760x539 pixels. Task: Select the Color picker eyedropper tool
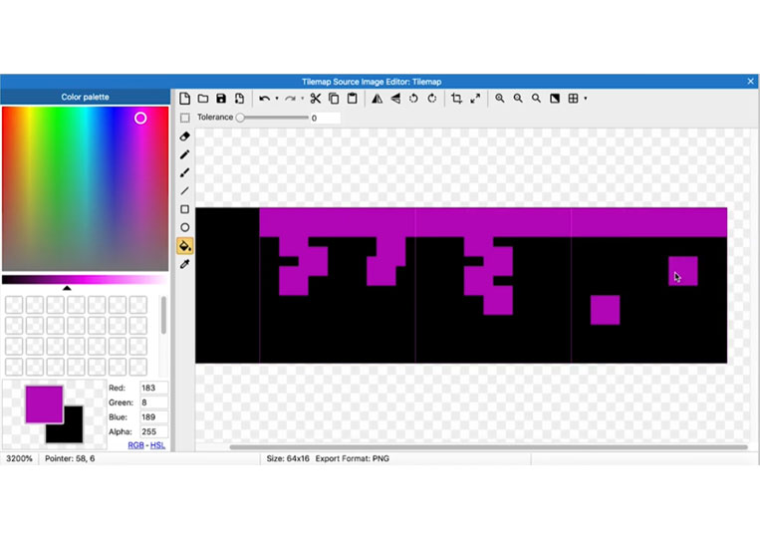coord(184,264)
